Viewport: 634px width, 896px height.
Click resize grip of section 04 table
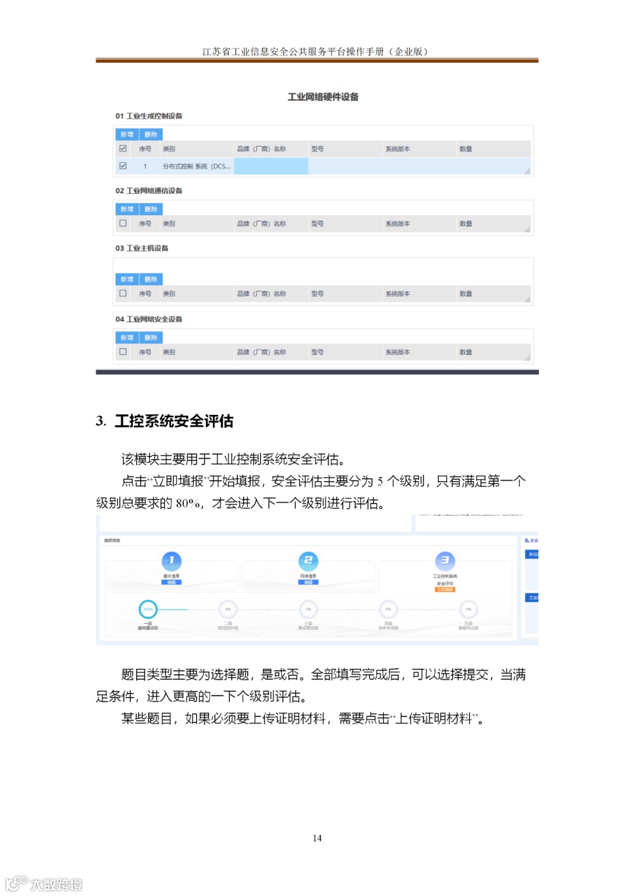[x=527, y=358]
